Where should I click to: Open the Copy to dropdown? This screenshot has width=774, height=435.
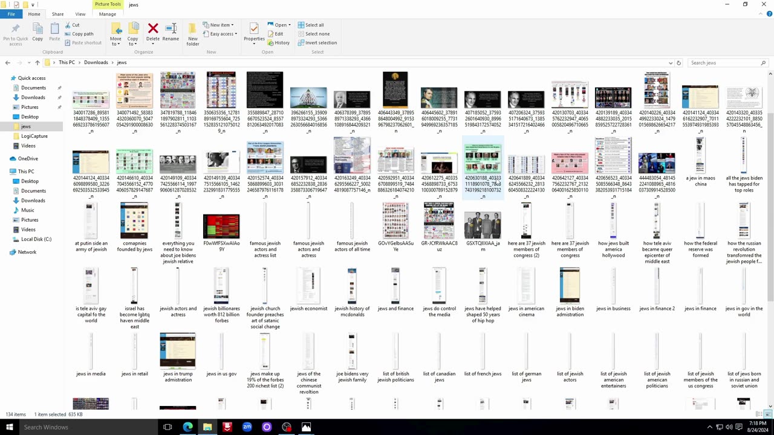(x=132, y=41)
